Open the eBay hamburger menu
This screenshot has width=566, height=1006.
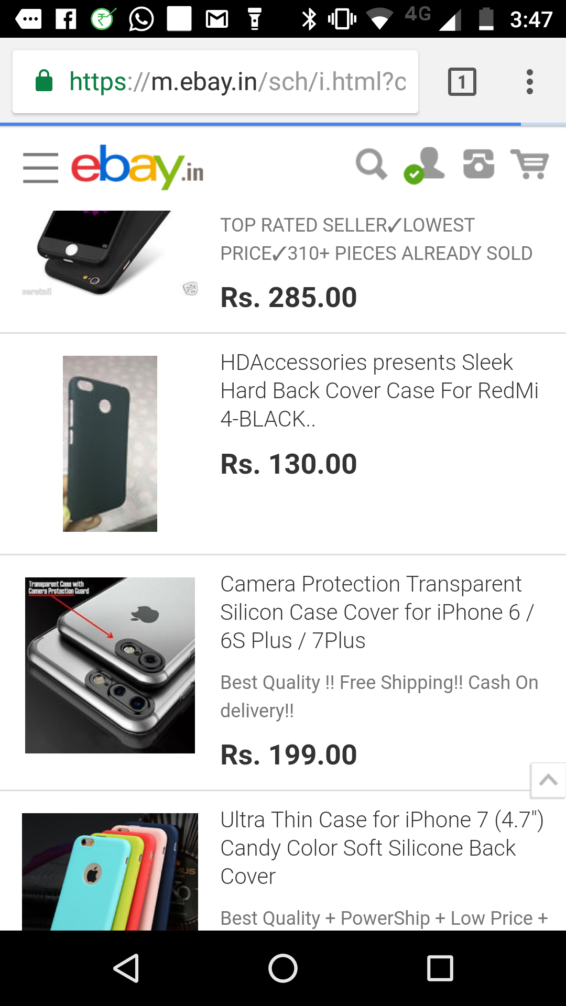point(40,168)
